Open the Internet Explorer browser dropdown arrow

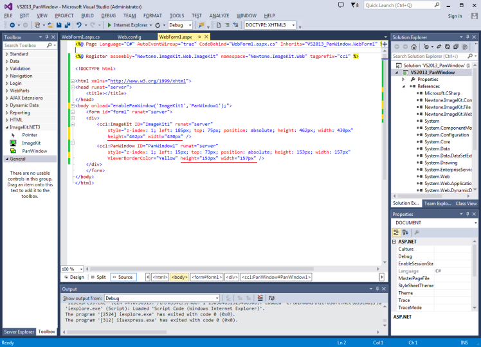point(150,25)
